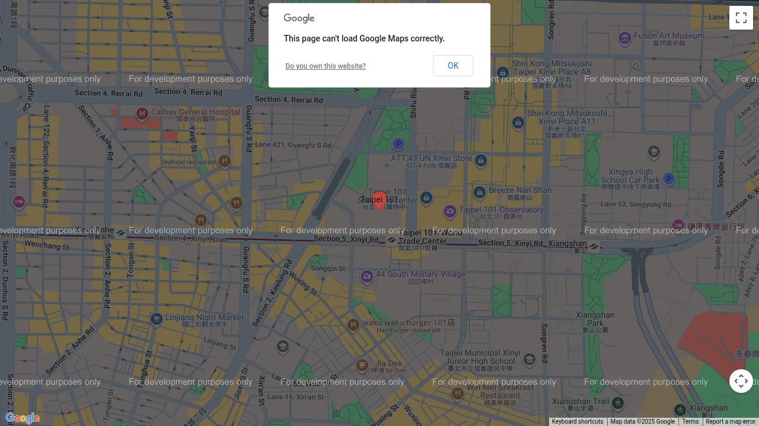Screen dimensions: 759x426
Task: Click the Google logo on the map
Action: 23,418
